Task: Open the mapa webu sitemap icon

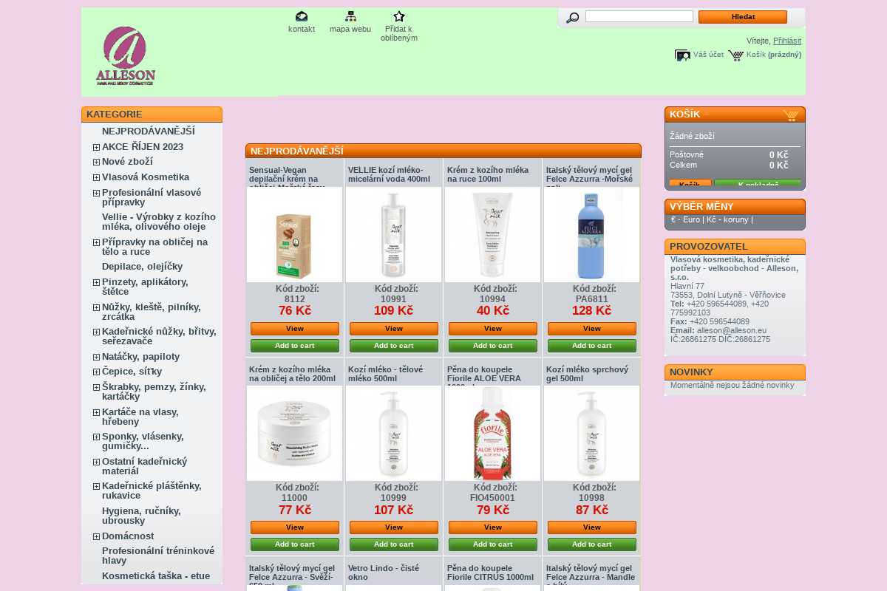Action: 350,16
